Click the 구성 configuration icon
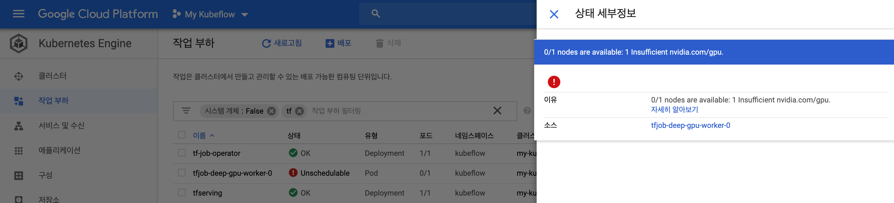Viewport: 894px width, 203px height. tap(19, 176)
